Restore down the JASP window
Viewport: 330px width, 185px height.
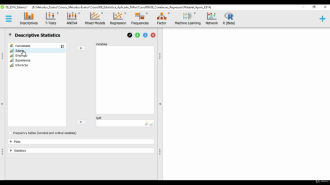coord(314,7)
